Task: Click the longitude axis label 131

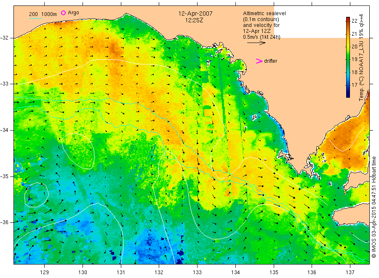Action: [121, 273]
